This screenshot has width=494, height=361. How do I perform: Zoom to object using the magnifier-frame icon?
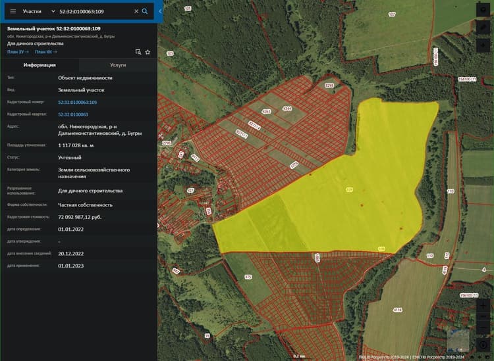tap(138, 52)
